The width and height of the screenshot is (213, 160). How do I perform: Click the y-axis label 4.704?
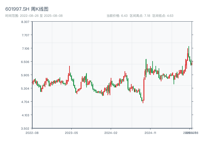pos(25,102)
